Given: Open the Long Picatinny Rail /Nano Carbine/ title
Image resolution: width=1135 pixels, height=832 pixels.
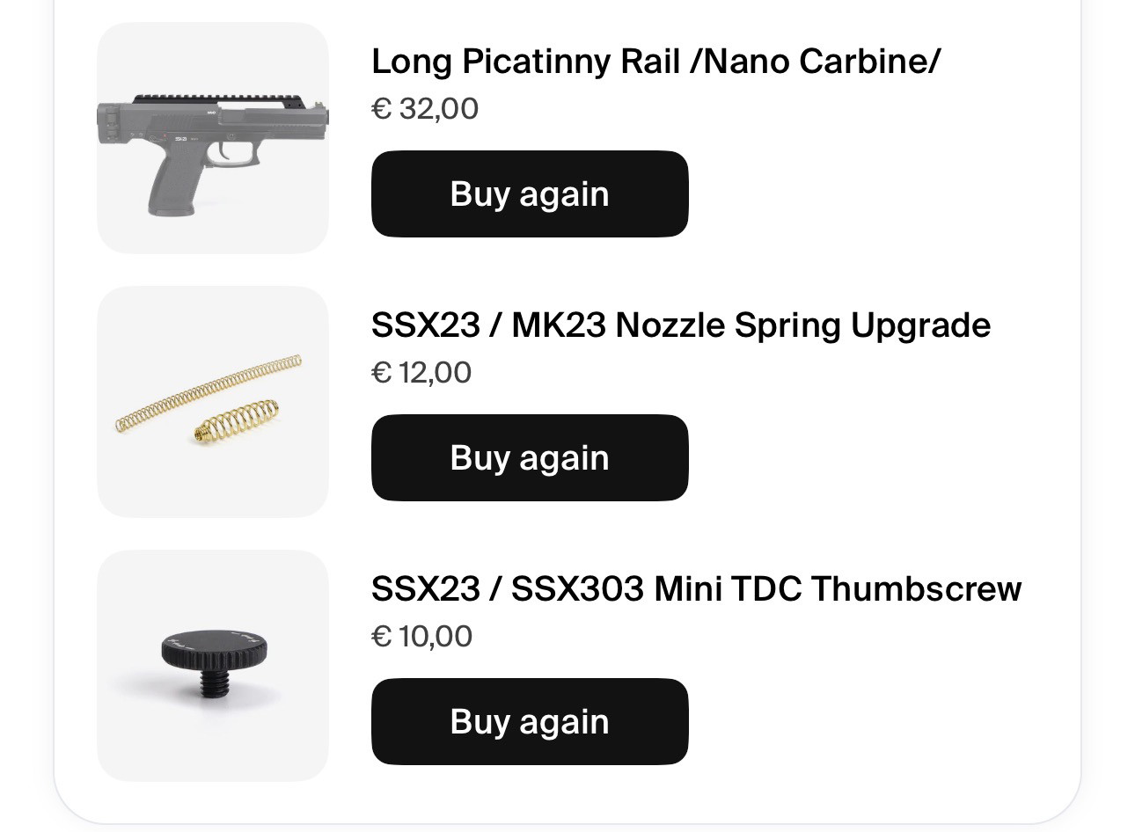Looking at the screenshot, I should [x=655, y=62].
